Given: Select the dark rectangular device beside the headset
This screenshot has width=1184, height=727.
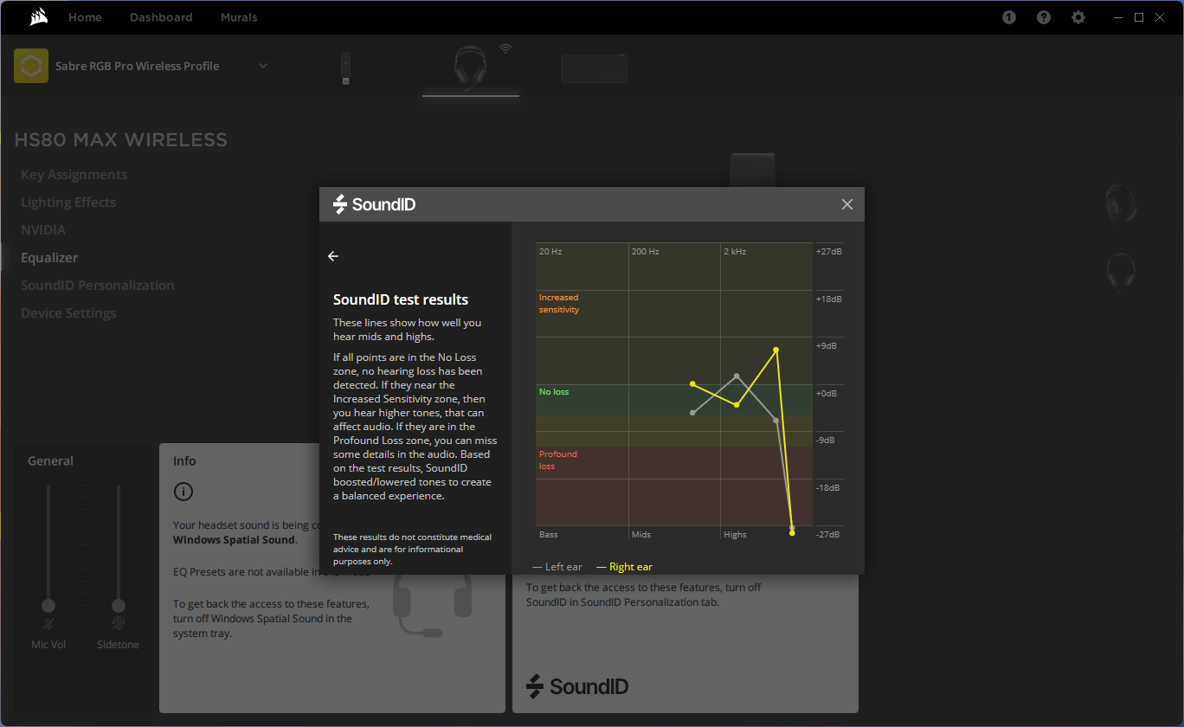Looking at the screenshot, I should [x=594, y=68].
